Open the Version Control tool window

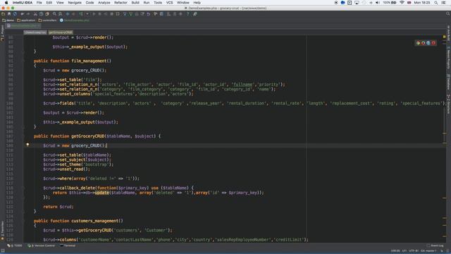(x=41, y=246)
